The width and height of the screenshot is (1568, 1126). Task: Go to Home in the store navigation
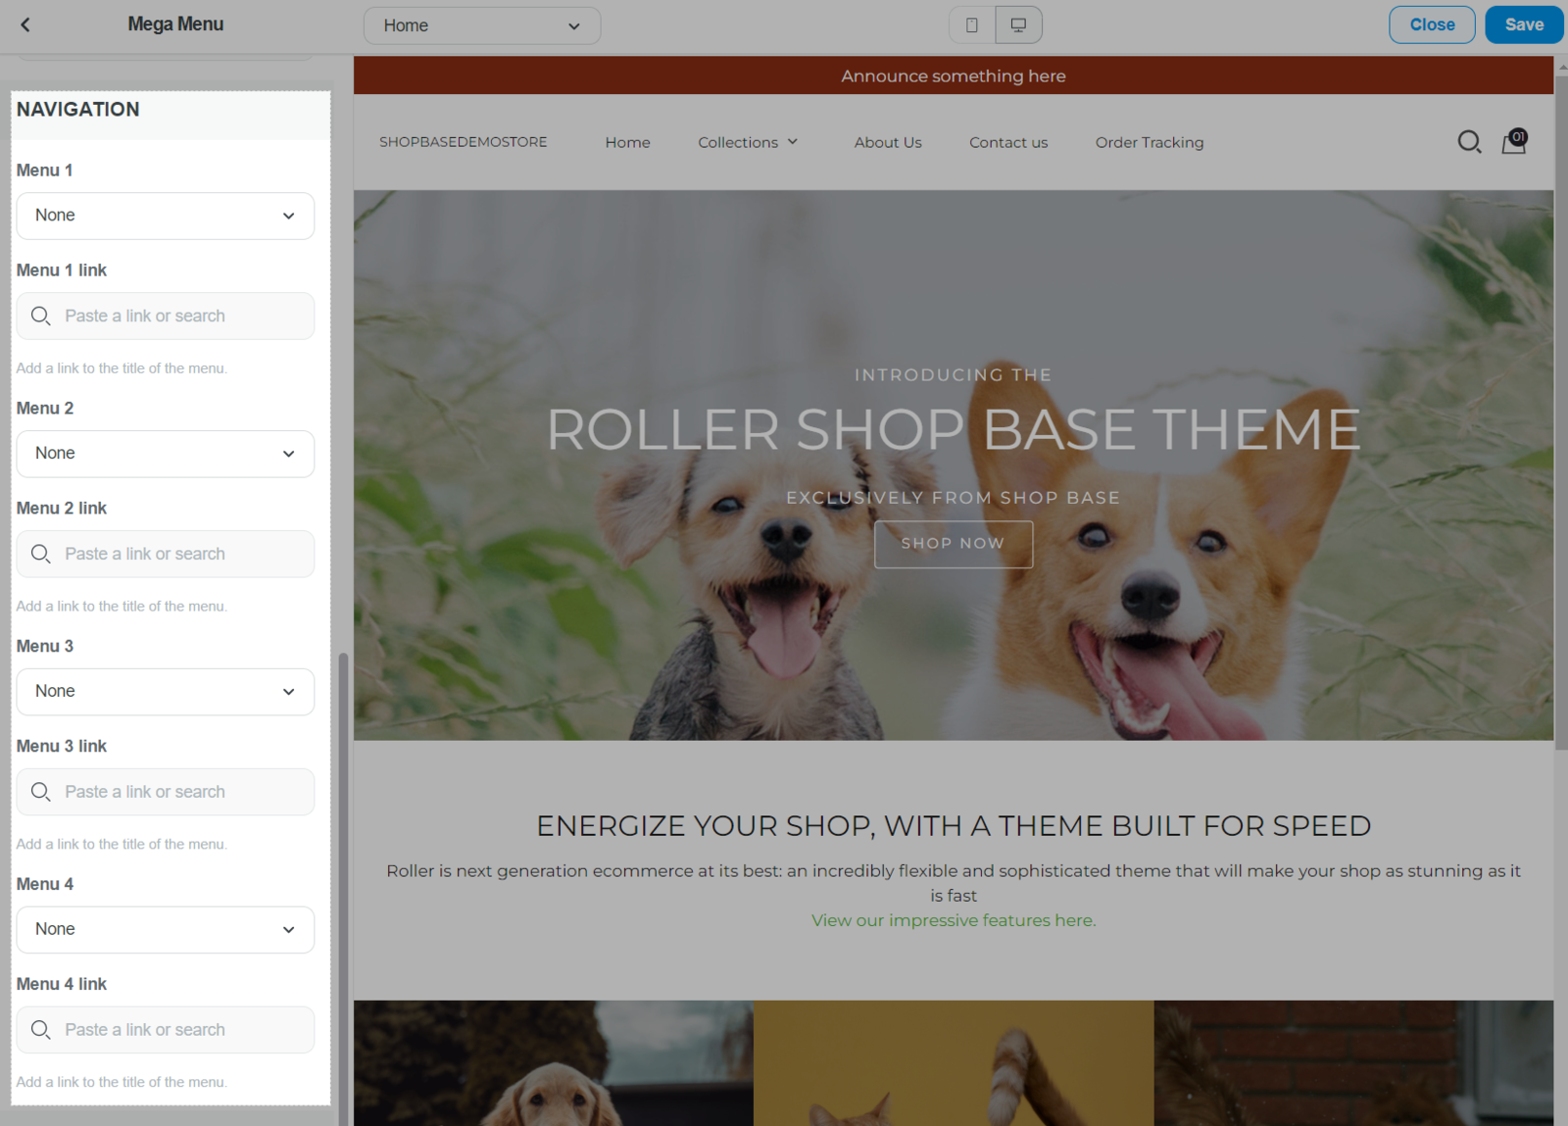click(627, 142)
